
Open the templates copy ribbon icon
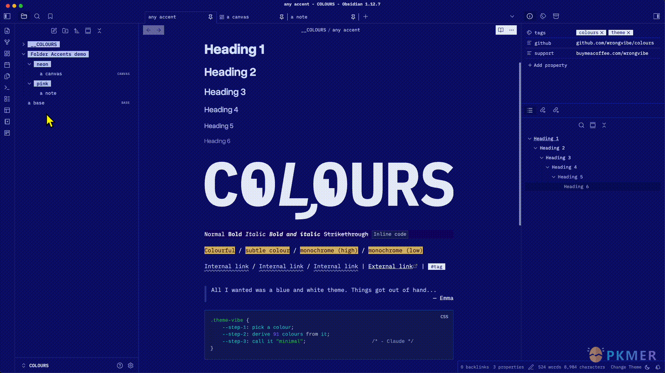point(7,76)
